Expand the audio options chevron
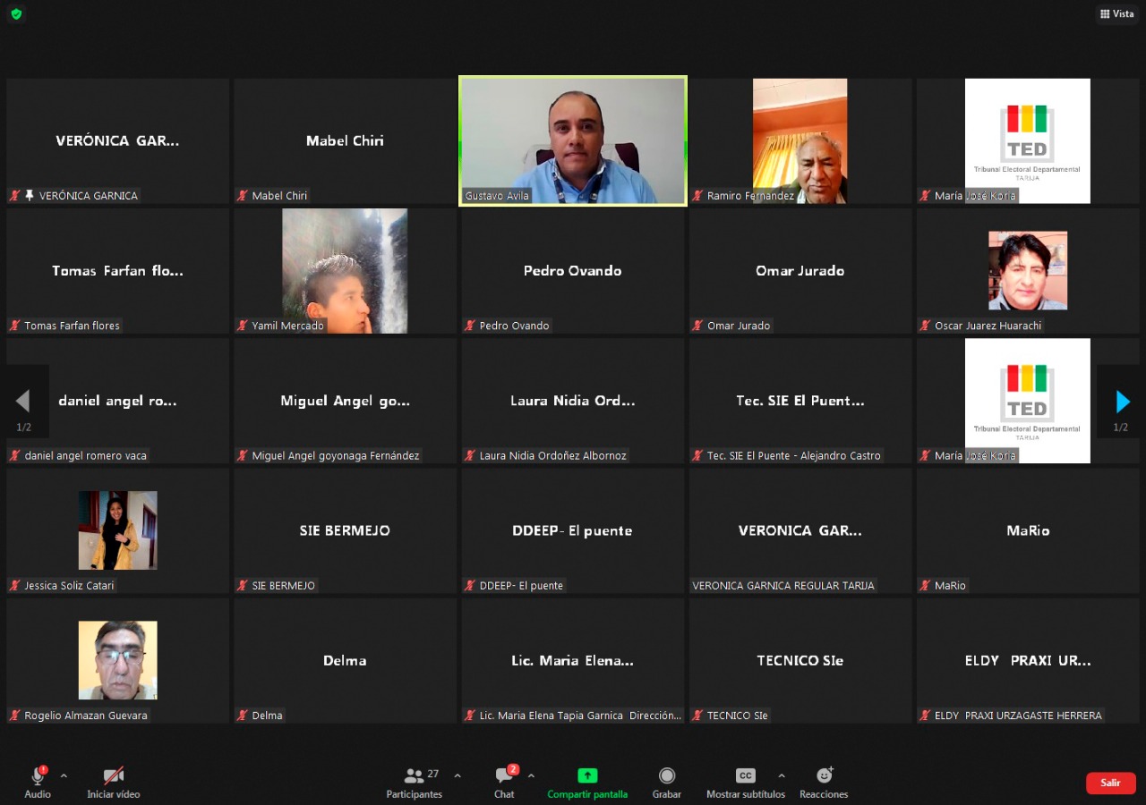The width and height of the screenshot is (1146, 805). [x=64, y=775]
